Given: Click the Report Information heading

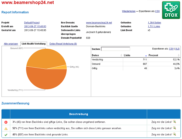Looking at the screenshot, I should click(15, 12).
